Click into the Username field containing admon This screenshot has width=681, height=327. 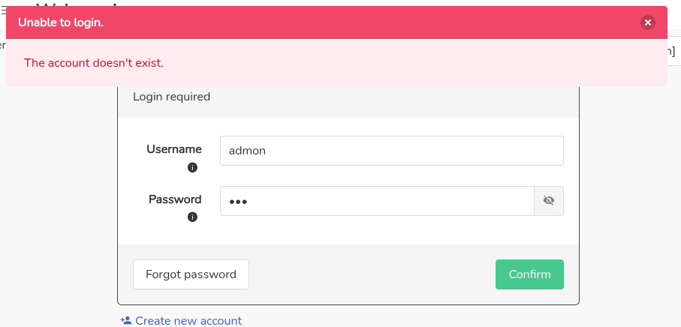click(391, 151)
